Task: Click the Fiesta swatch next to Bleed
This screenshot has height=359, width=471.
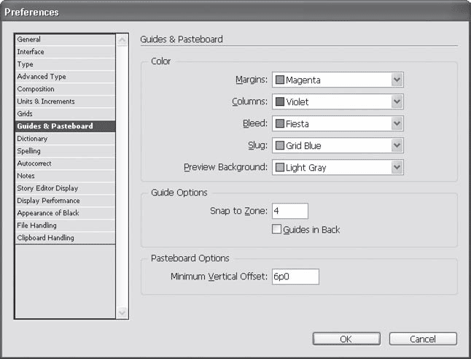Action: click(279, 124)
